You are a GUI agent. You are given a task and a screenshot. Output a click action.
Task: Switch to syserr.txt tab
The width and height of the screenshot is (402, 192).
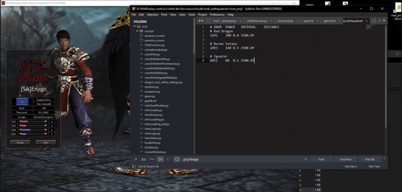(308, 21)
